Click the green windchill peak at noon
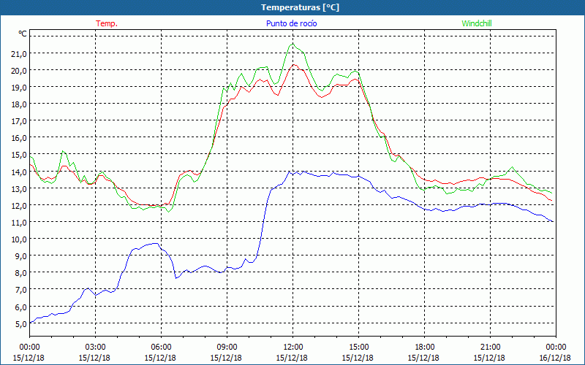585x365 pixels. click(292, 44)
